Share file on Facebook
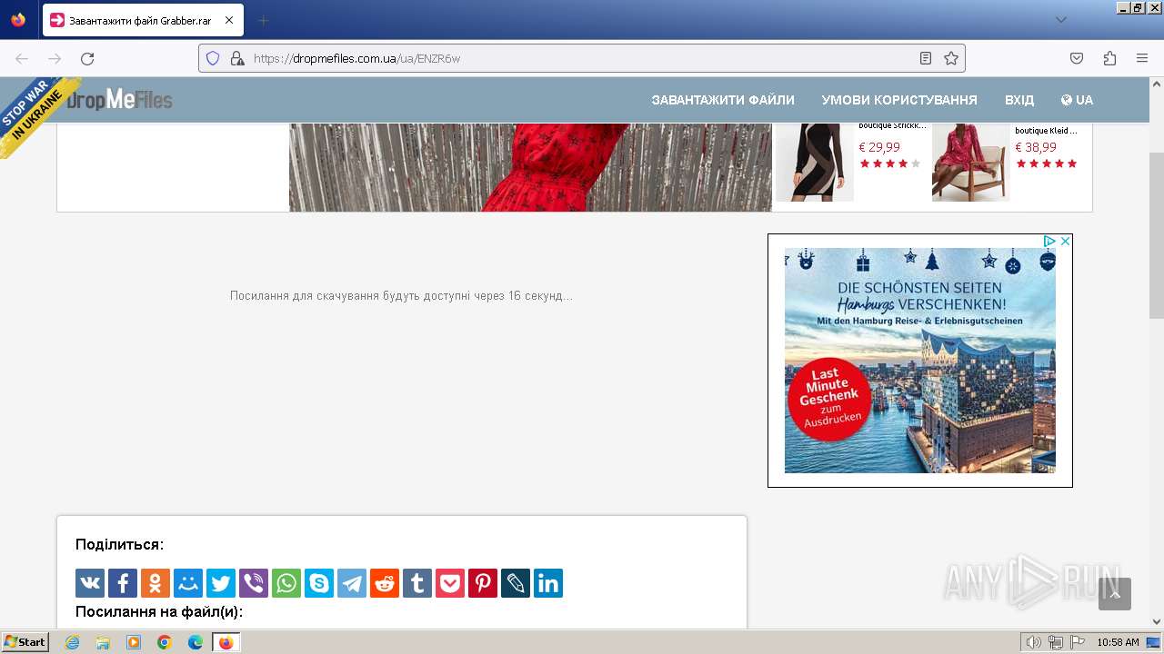The width and height of the screenshot is (1164, 654). pyautogui.click(x=123, y=583)
